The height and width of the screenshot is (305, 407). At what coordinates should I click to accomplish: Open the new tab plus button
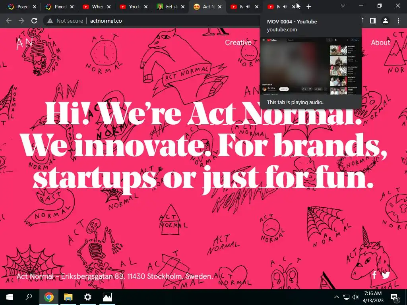point(308,7)
